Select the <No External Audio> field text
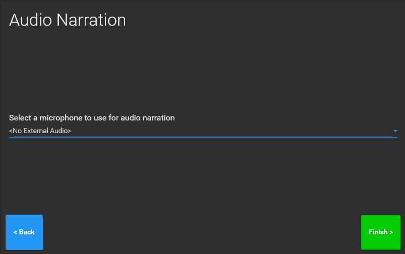The width and height of the screenshot is (405, 254). click(40, 131)
